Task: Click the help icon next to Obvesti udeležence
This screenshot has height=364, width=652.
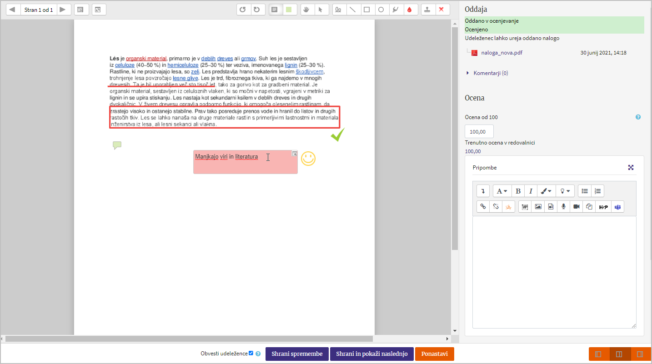Action: point(258,354)
